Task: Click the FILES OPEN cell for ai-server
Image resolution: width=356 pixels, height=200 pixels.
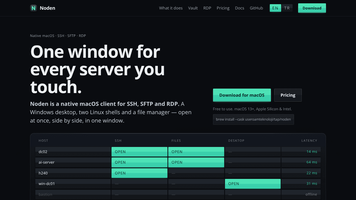Action: (196, 162)
